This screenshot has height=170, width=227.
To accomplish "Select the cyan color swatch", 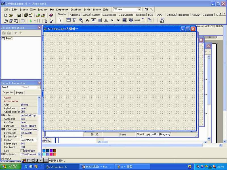I will tap(44, 154).
